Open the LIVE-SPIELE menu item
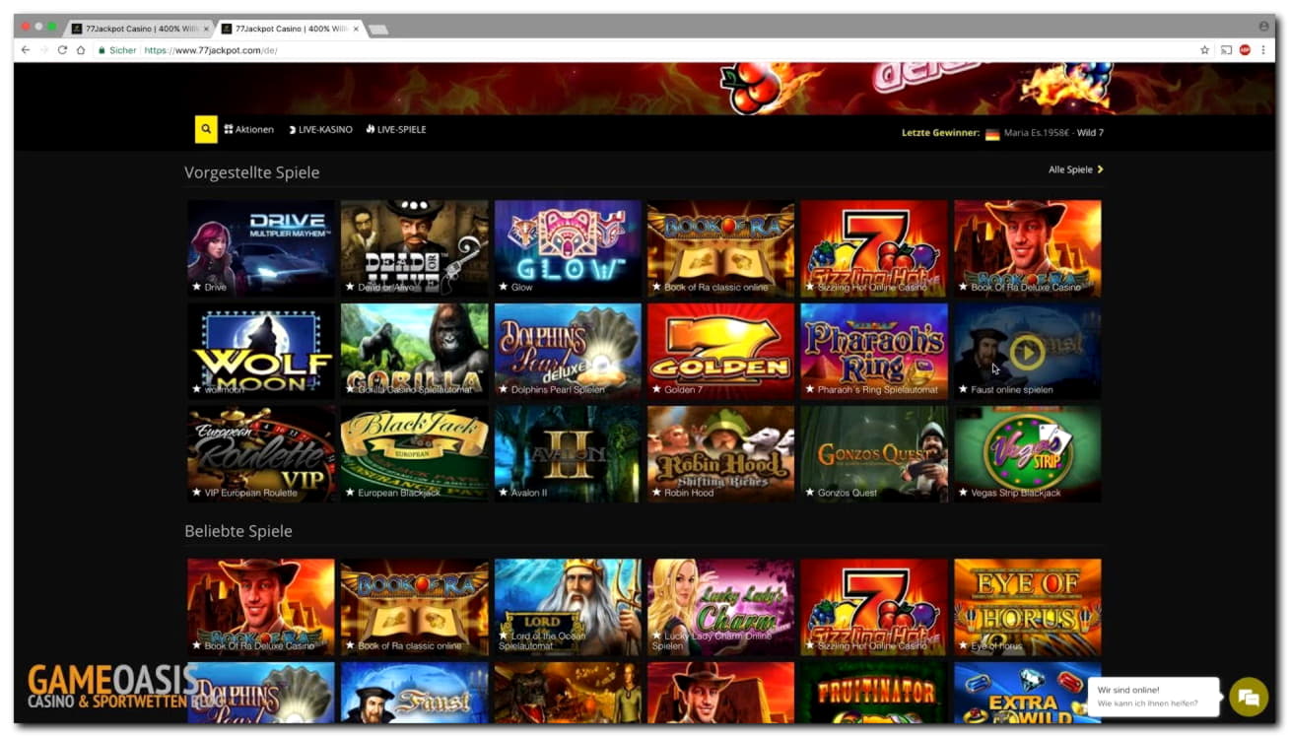The width and height of the screenshot is (1289, 737). 396,130
